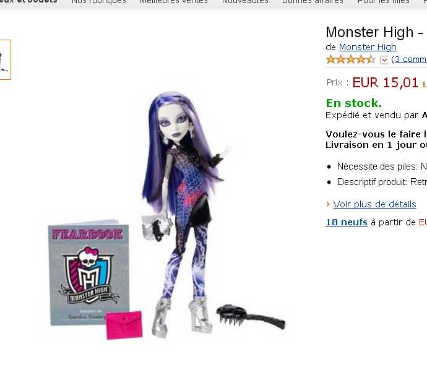Open the Meilleures ventes menu item
427x380 pixels.
(174, 2)
